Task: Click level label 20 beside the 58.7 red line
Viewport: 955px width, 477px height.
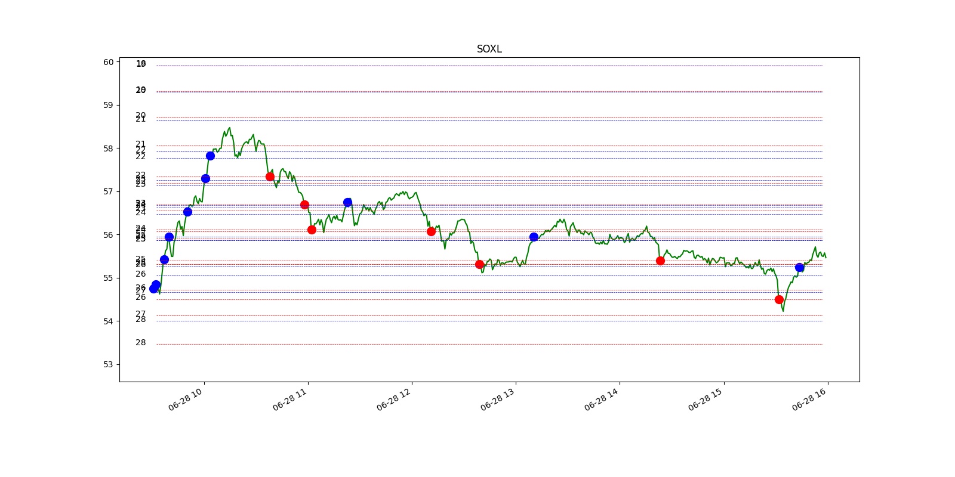Action: coord(140,115)
